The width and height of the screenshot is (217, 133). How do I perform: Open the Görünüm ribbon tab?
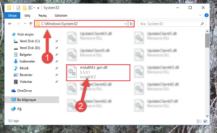pos(61,15)
